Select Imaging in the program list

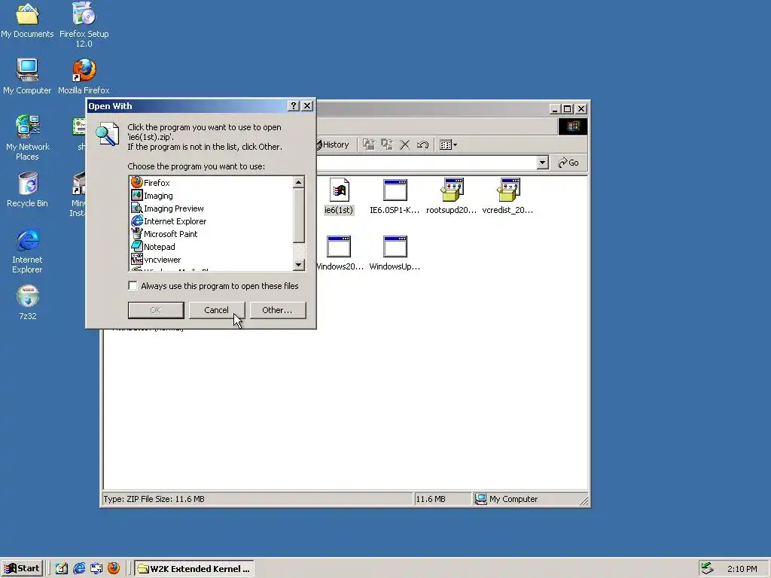(x=152, y=196)
